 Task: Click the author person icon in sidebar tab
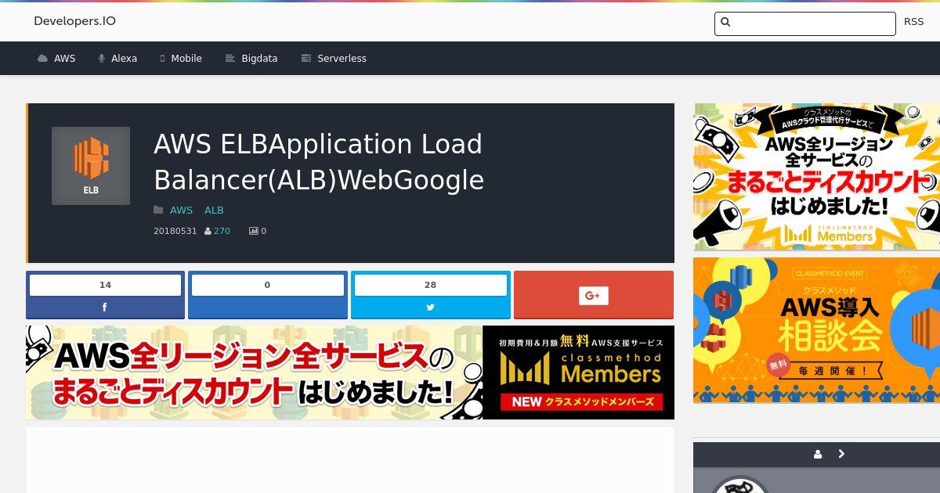tap(818, 454)
